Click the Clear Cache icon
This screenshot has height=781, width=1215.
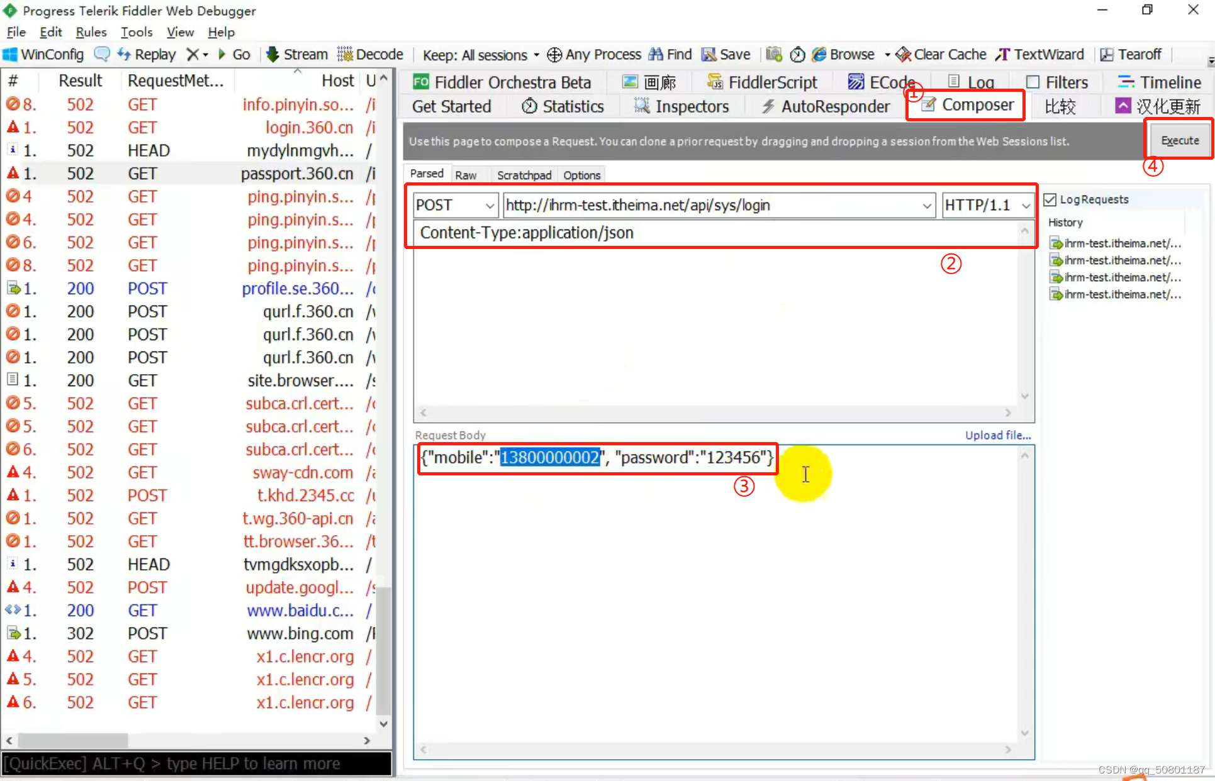(x=905, y=54)
